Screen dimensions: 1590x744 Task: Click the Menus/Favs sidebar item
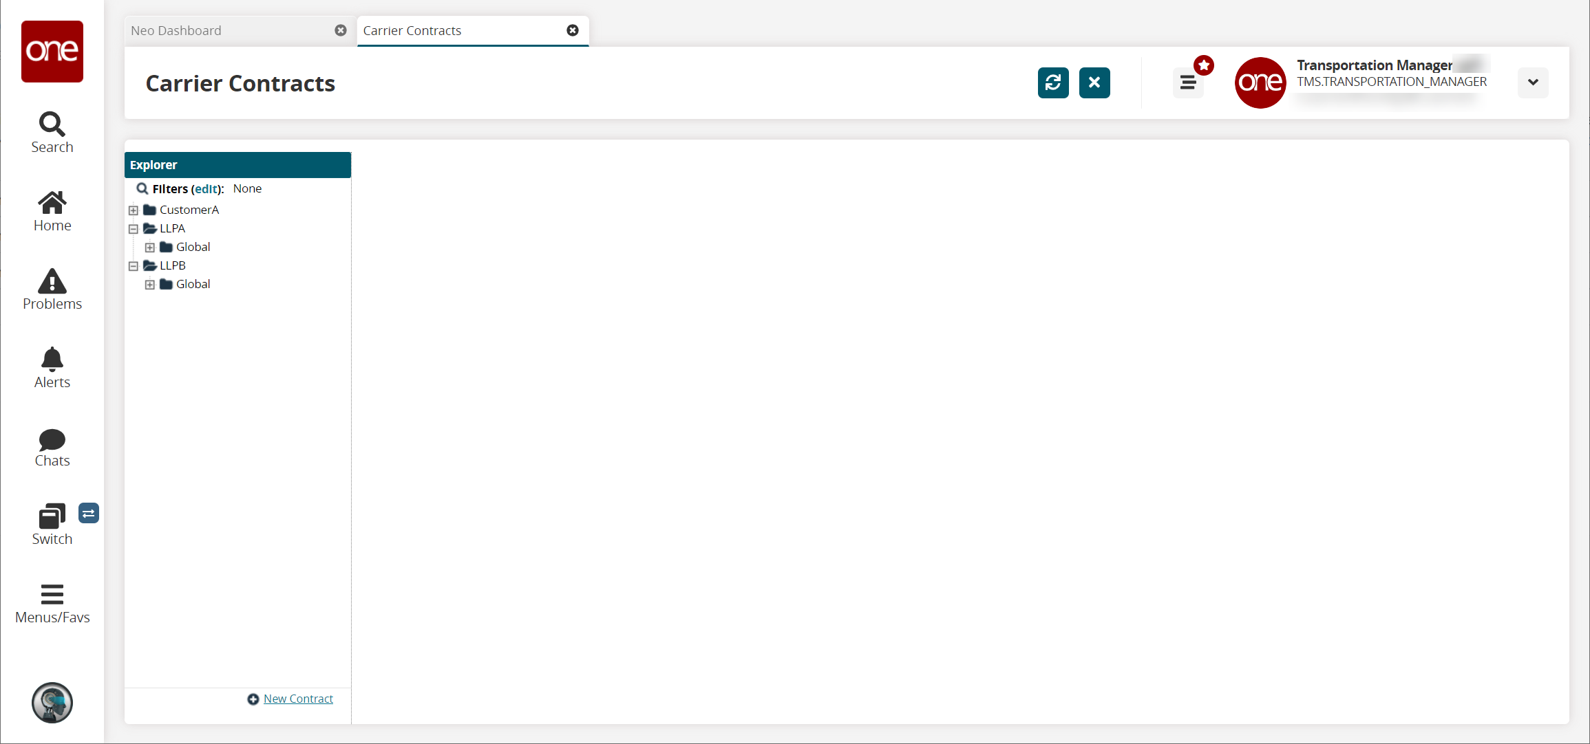(52, 601)
